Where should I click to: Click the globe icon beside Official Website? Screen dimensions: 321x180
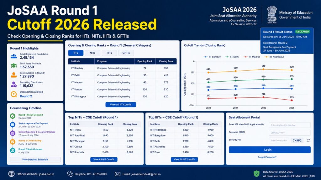pos(12,174)
